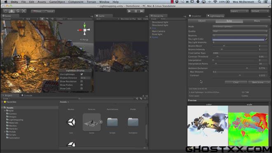This screenshot has width=272, height=153.
Task: Select the Maps section in Lightmapping
Action: point(257,21)
